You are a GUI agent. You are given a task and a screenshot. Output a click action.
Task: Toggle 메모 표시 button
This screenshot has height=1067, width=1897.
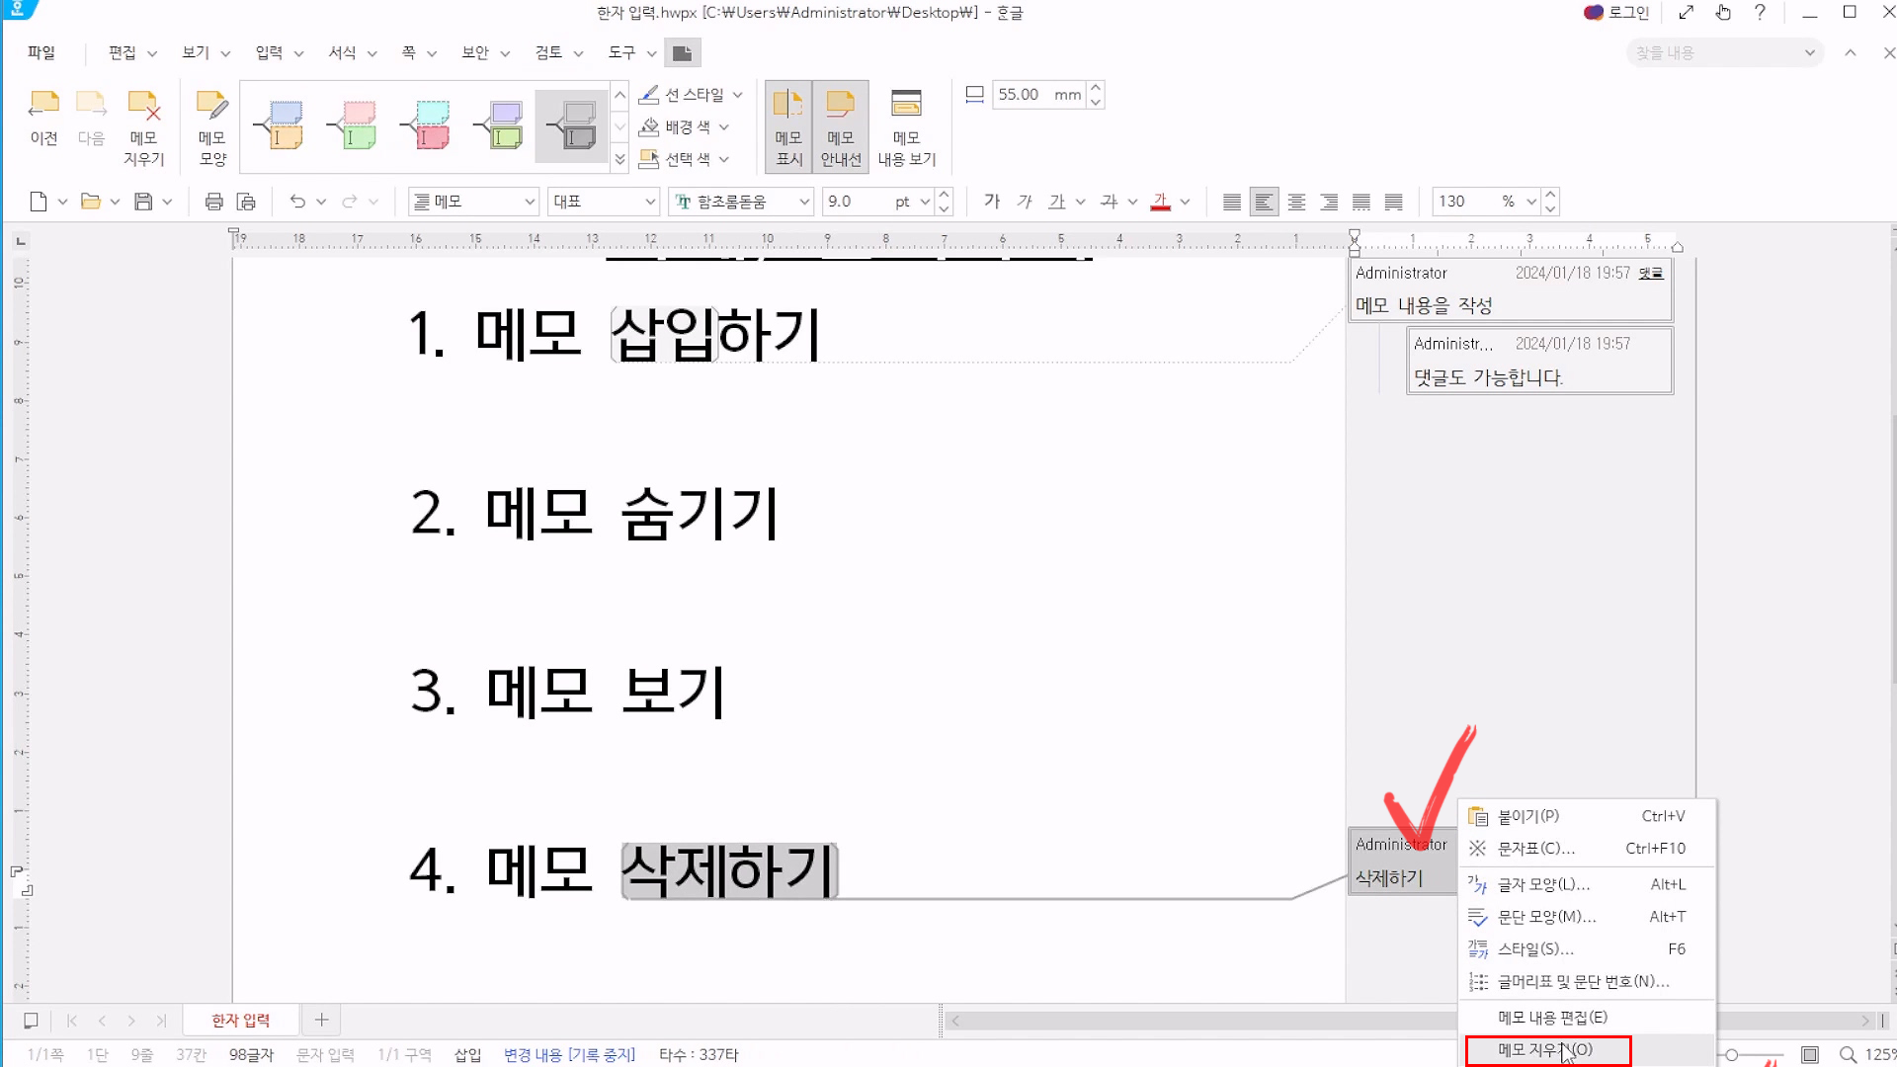coord(788,126)
